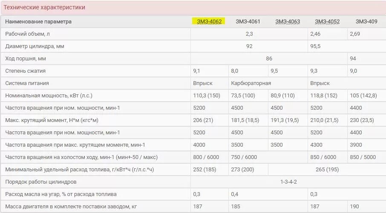Click the working volume value 2,3
This screenshot has height=213, width=386.
coord(249,34)
